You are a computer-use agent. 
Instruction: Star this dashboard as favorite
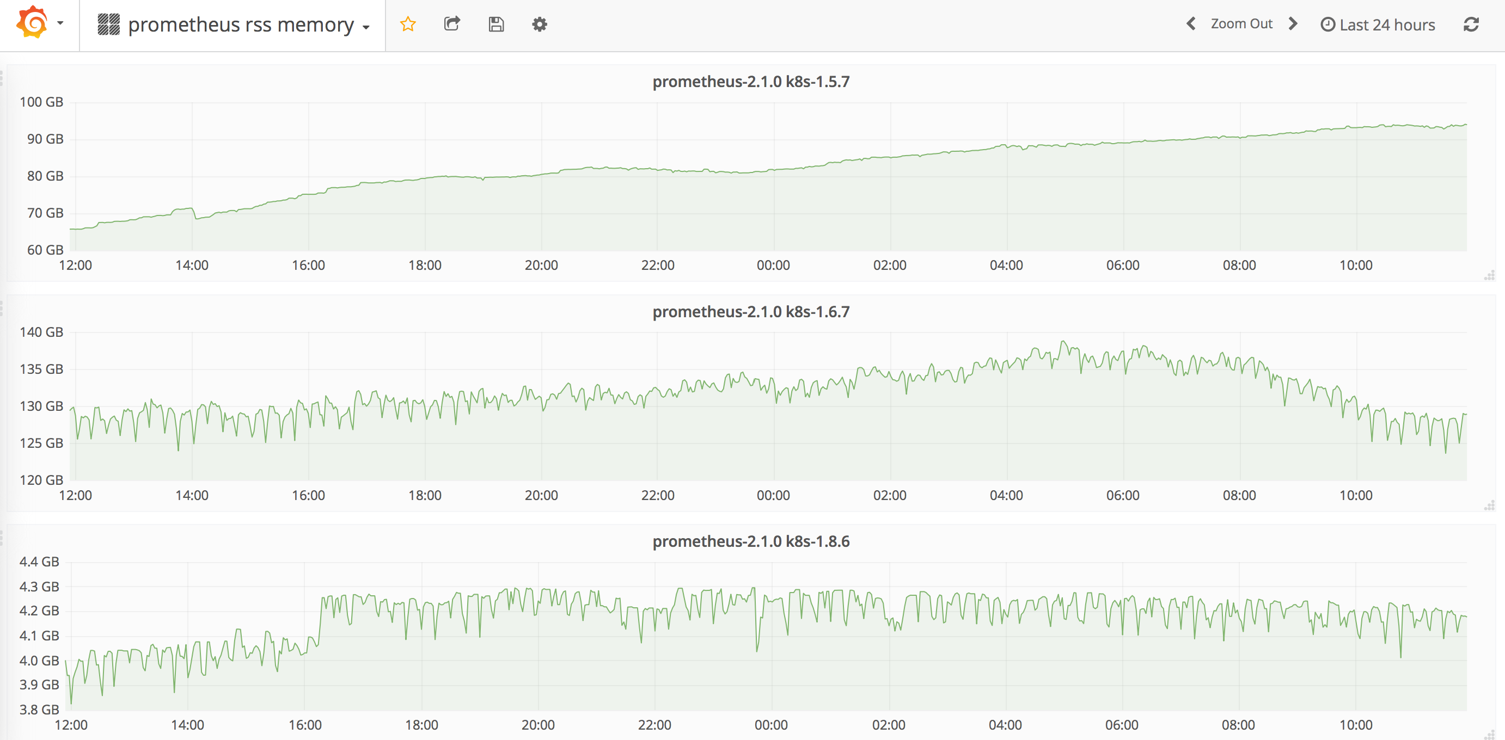tap(408, 24)
